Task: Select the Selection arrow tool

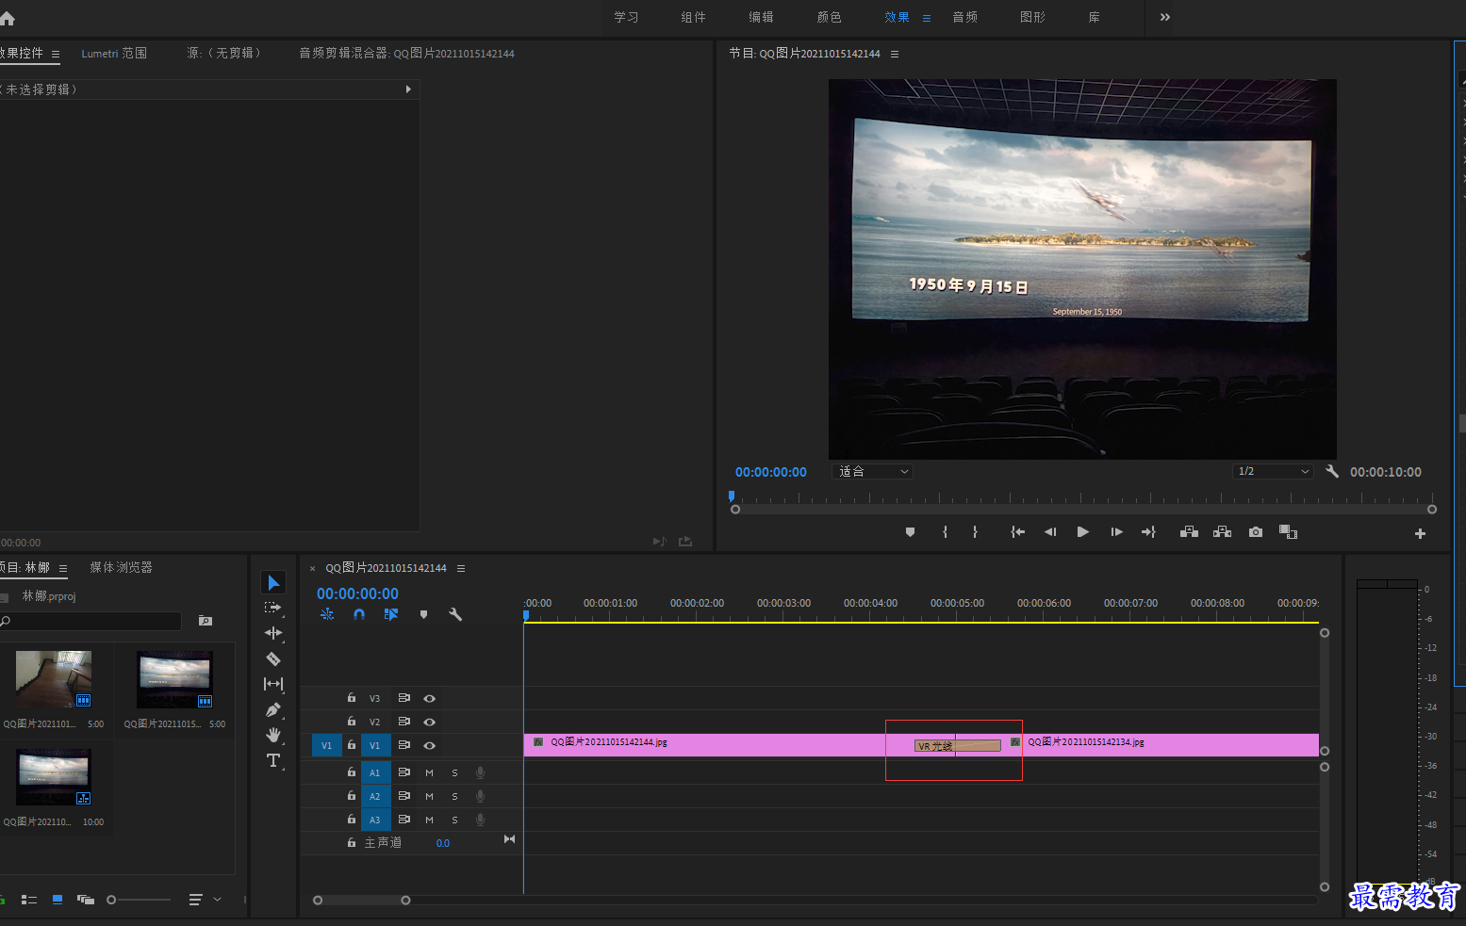Action: 273,583
